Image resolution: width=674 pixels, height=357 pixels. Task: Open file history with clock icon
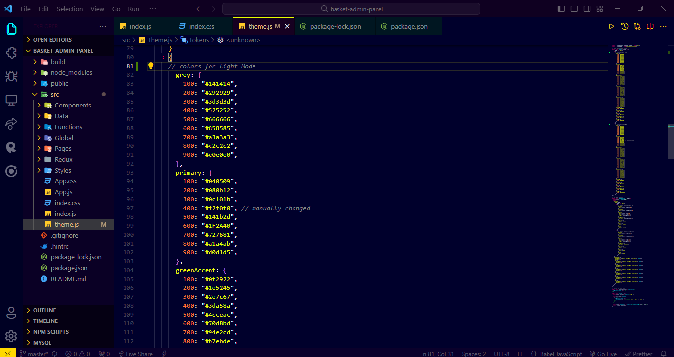click(x=625, y=26)
